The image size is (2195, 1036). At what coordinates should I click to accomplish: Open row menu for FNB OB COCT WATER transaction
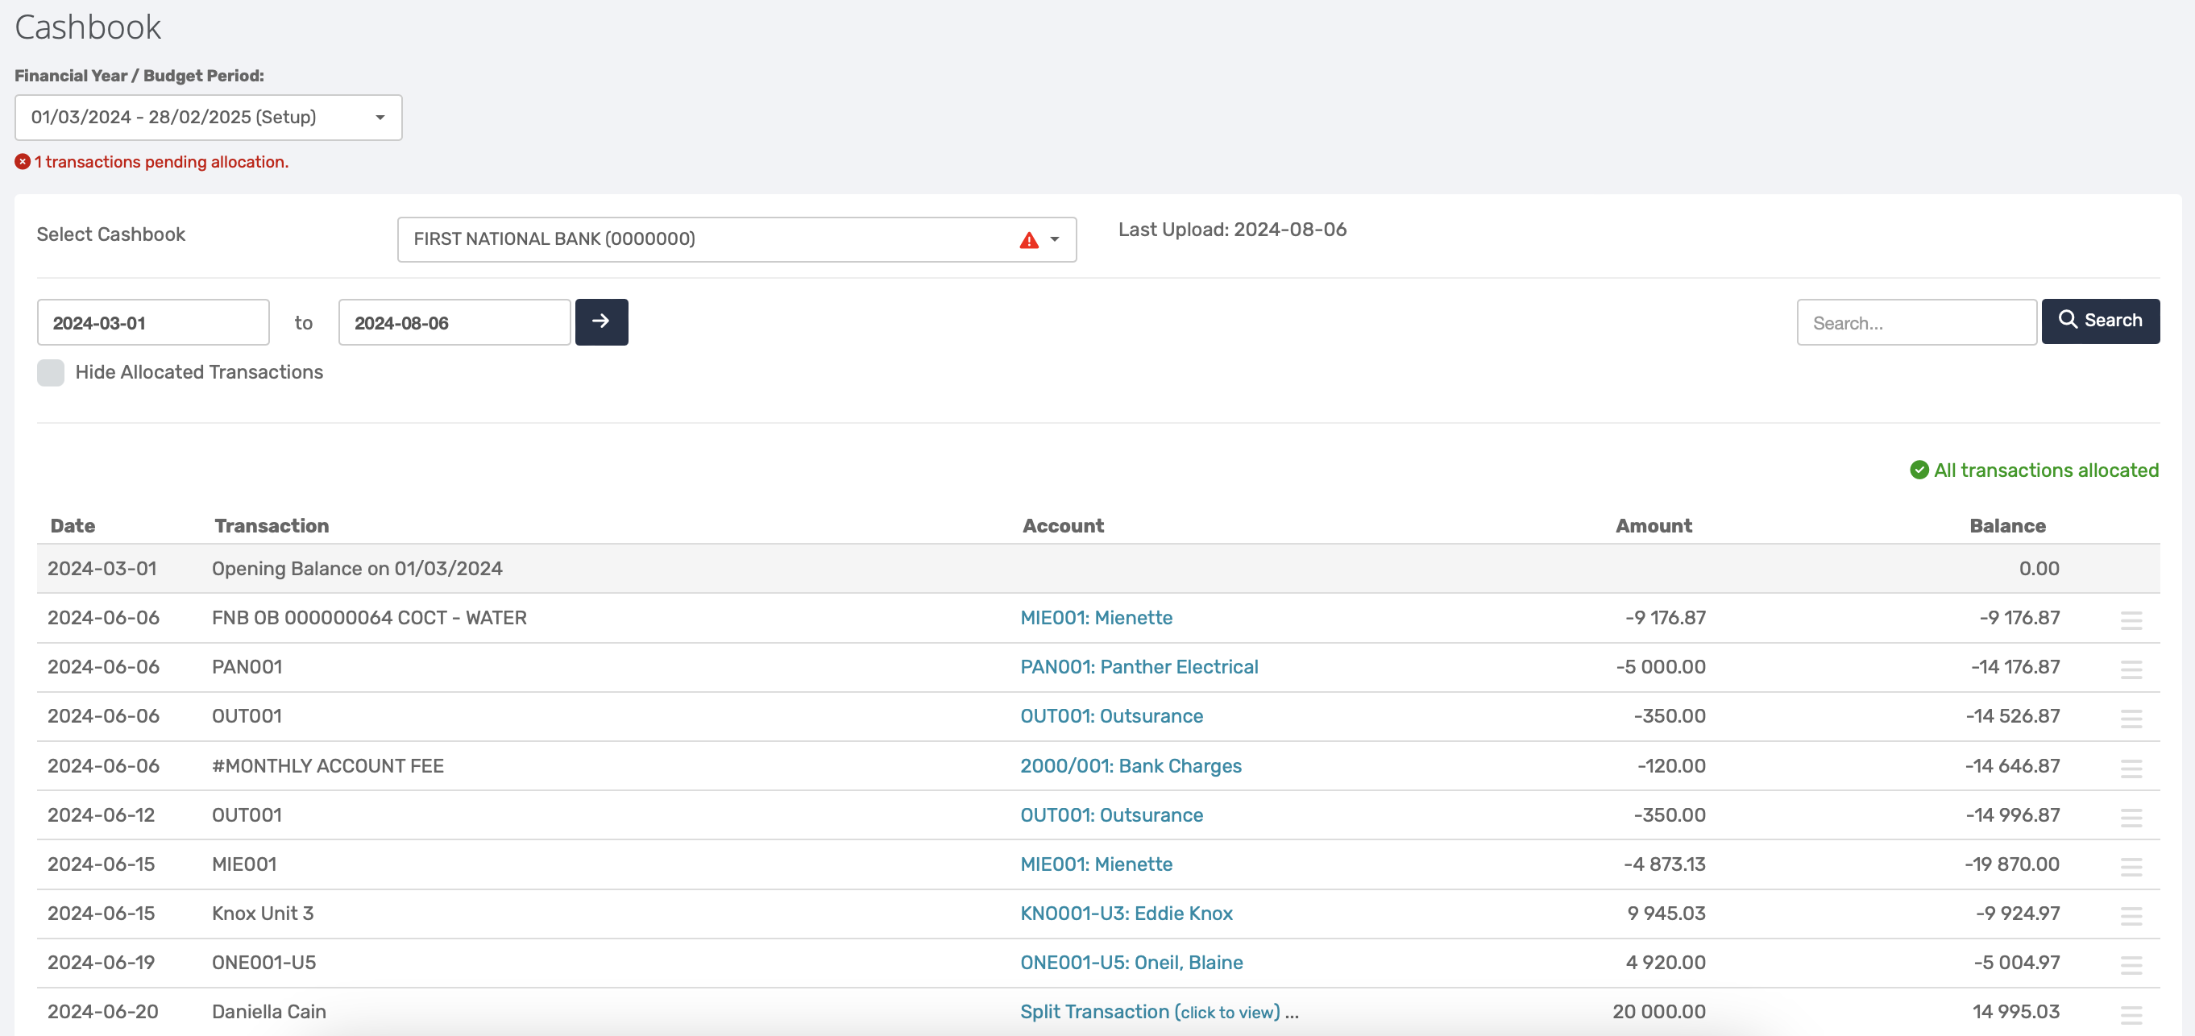pos(2131,620)
